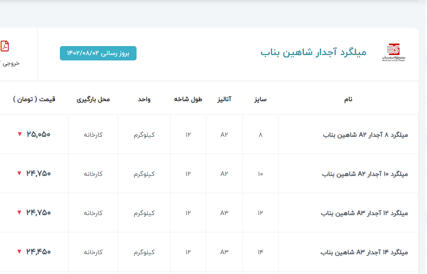This screenshot has height=274, width=427.
Task: Click the واحد column header
Action: pos(144,99)
